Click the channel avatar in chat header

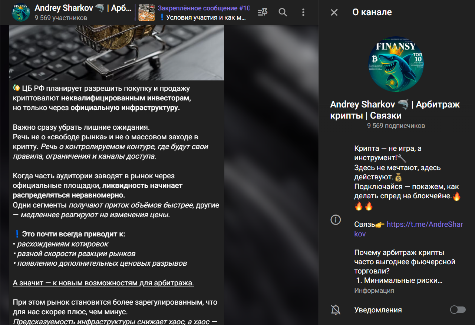(21, 13)
